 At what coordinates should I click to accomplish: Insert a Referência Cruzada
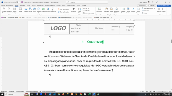[x=89, y=13]
